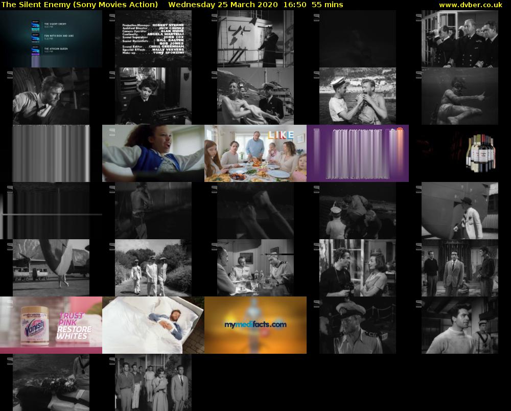Click thumbnail of wreath on the water
511x411 pixels.
tap(51, 382)
